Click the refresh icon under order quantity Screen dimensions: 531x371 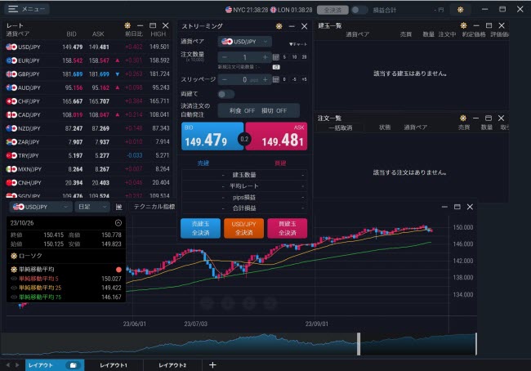[276, 67]
